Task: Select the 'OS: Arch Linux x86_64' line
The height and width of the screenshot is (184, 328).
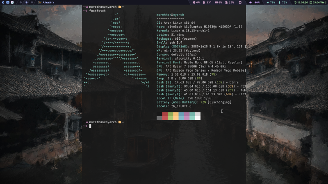Action: coord(176,22)
